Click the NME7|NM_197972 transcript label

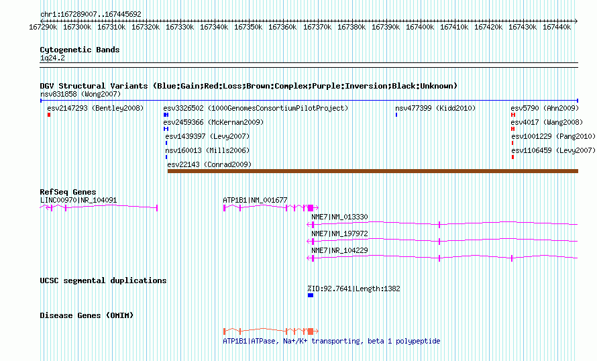coord(339,234)
